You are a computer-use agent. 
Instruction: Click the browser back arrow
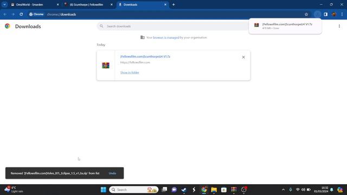click(5, 15)
